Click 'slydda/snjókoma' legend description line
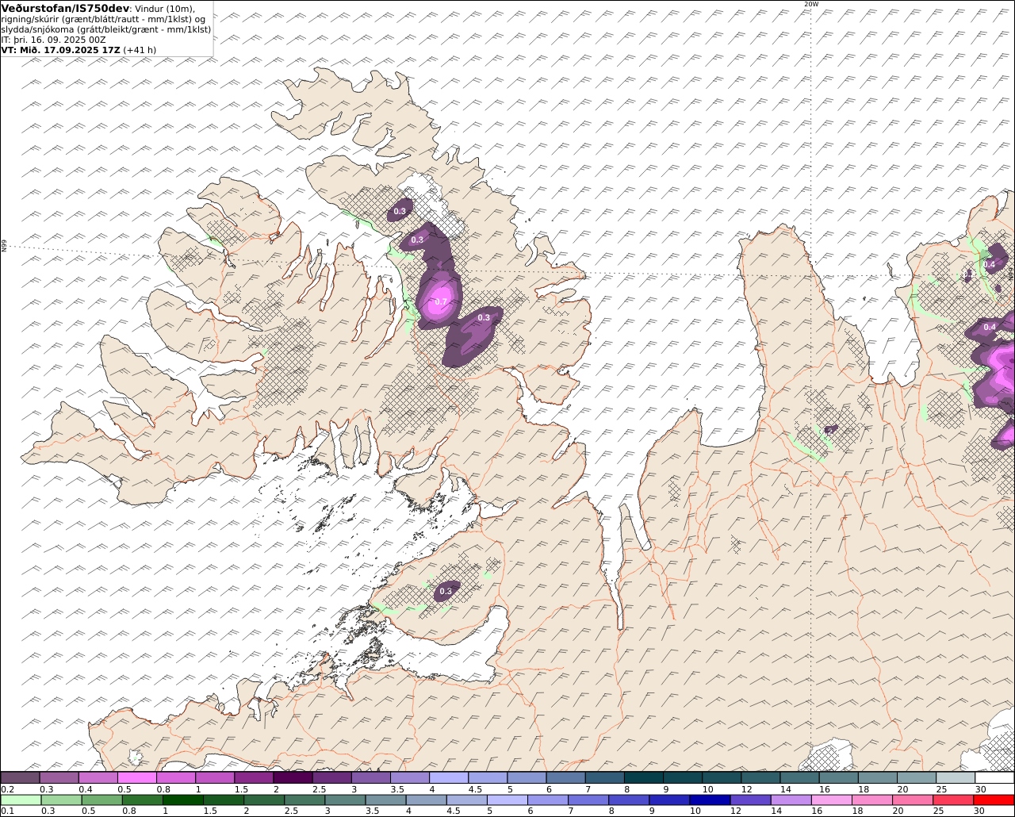The image size is (1015, 817). click(106, 29)
